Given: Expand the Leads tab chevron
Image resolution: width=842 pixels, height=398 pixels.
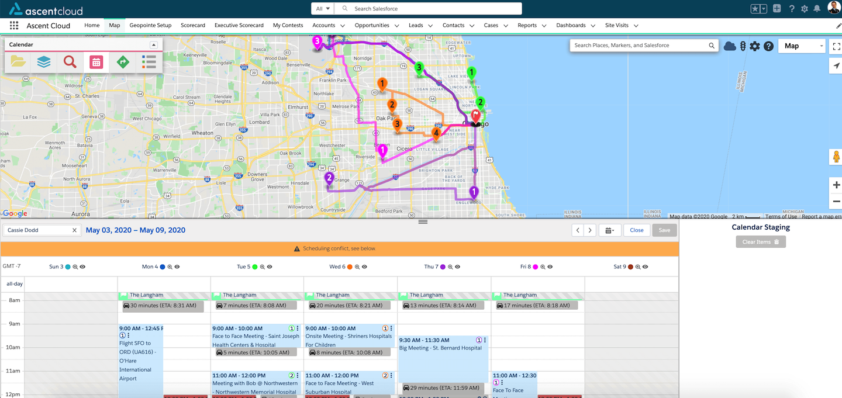Looking at the screenshot, I should pos(430,26).
